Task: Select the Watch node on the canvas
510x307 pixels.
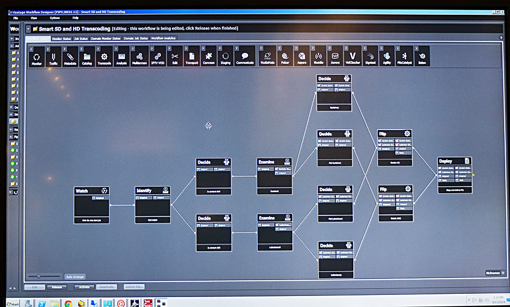Action: [91, 205]
